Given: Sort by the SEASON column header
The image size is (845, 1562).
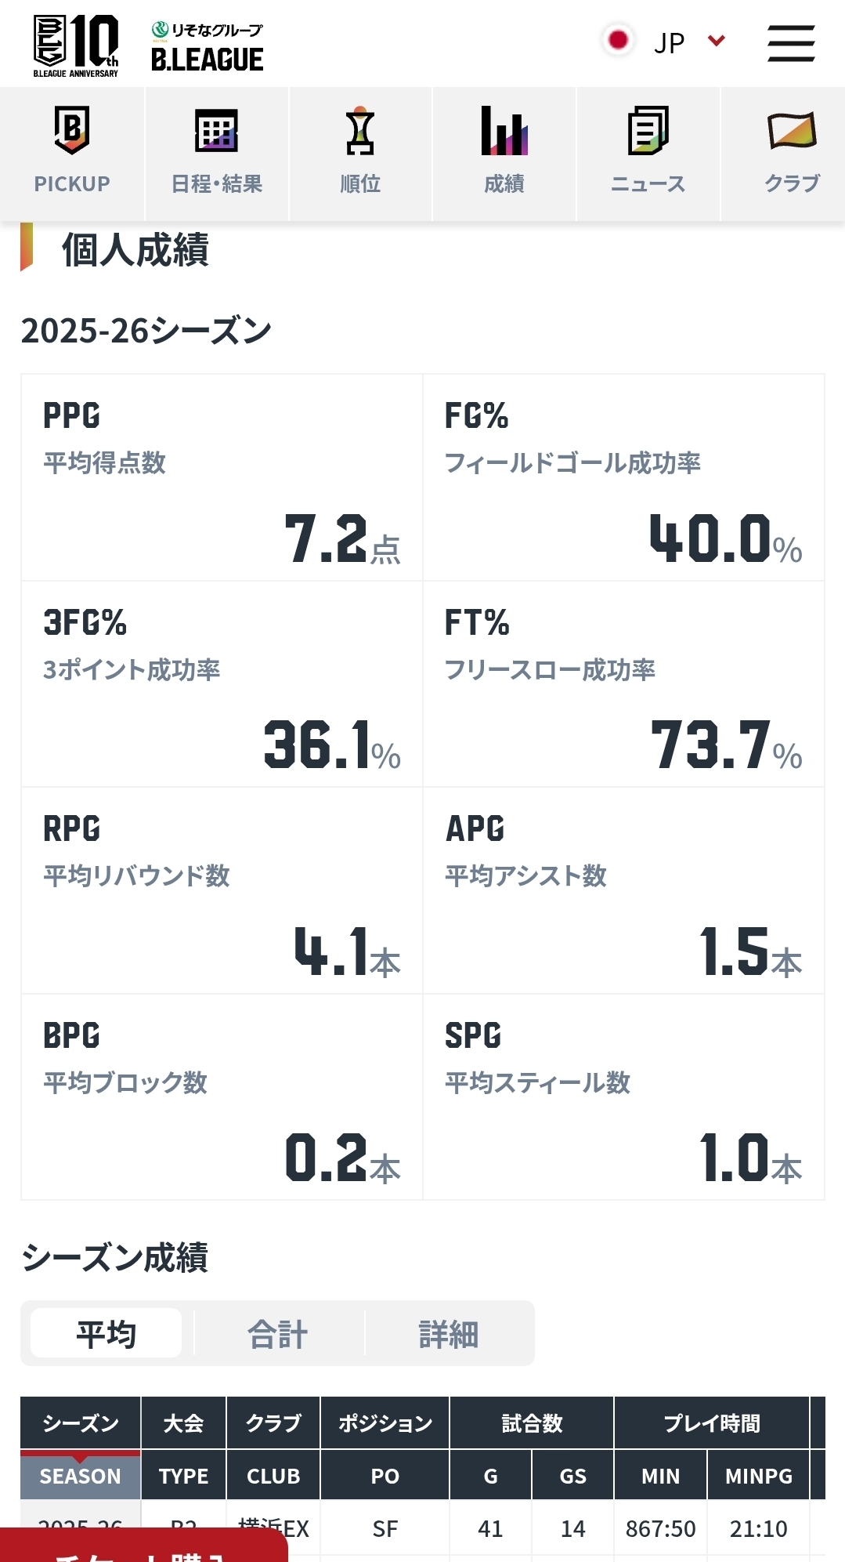Looking at the screenshot, I should point(81,1476).
